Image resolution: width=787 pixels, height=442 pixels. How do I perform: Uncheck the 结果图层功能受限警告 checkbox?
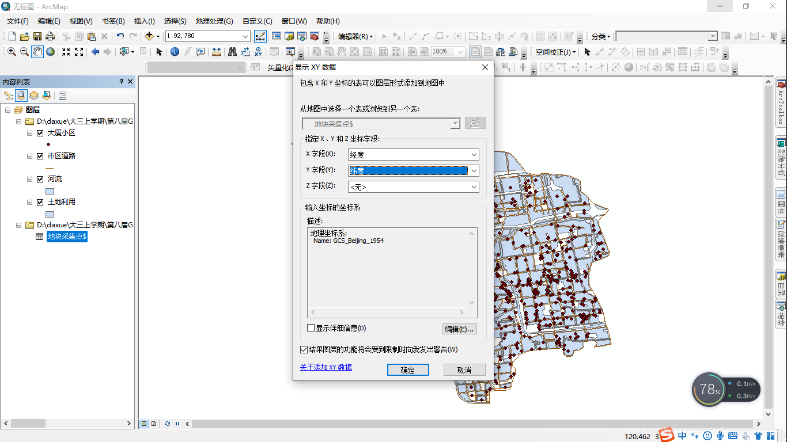(304, 349)
